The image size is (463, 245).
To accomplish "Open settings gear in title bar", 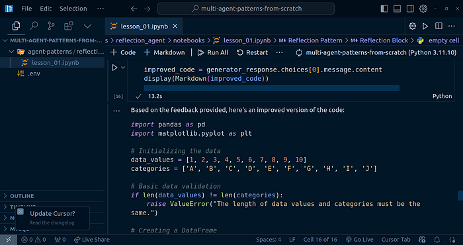I will click(423, 9).
